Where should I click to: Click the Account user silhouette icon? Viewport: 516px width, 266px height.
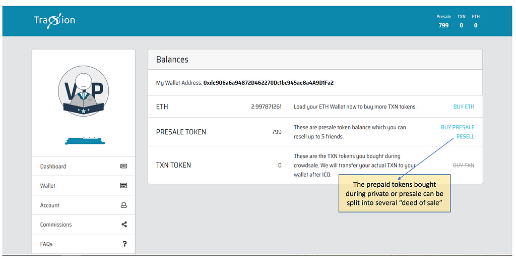pos(124,205)
